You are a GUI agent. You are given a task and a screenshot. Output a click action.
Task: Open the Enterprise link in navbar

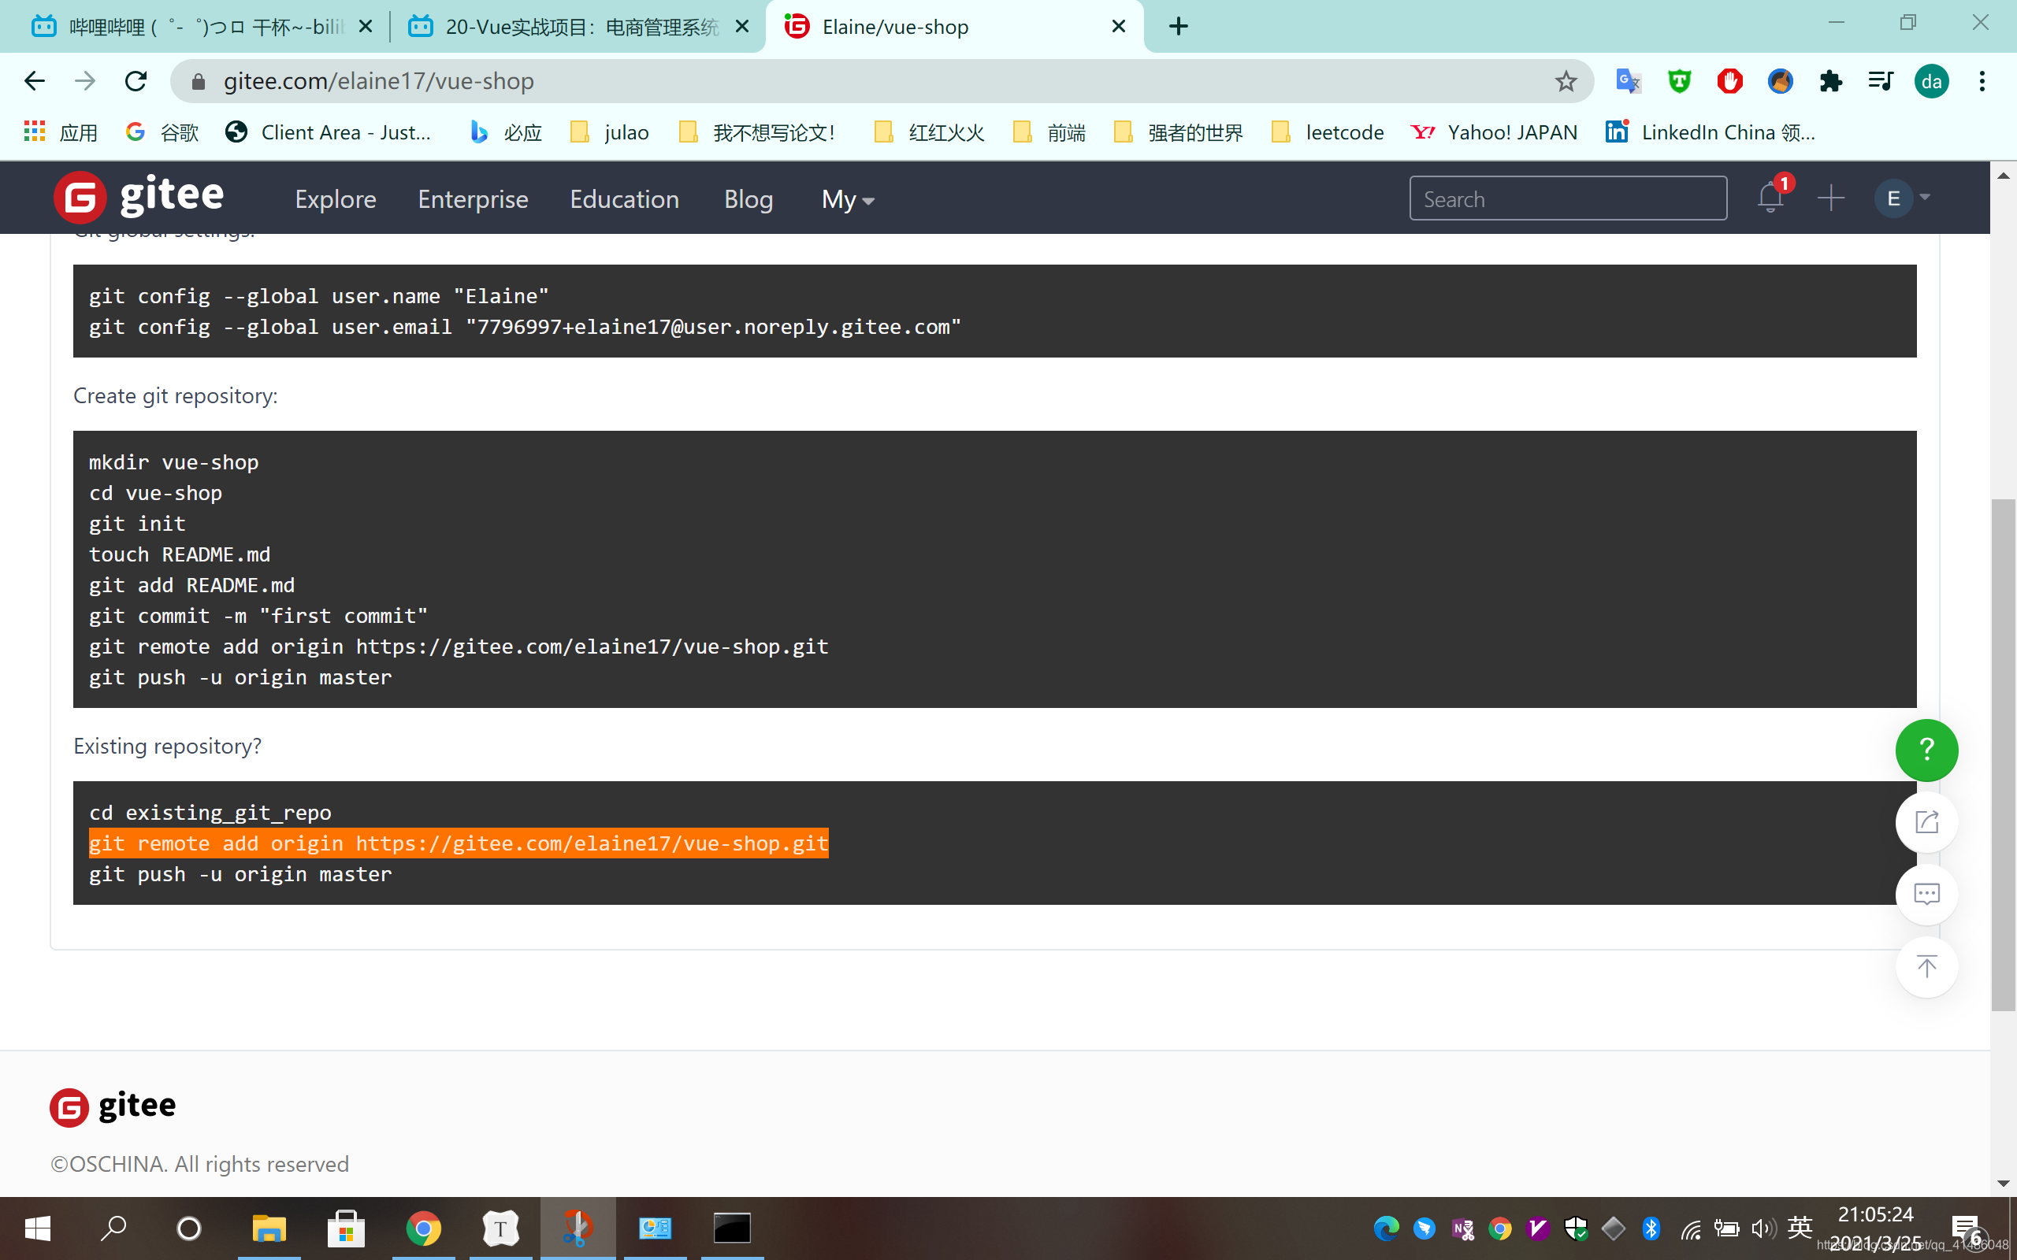[473, 199]
